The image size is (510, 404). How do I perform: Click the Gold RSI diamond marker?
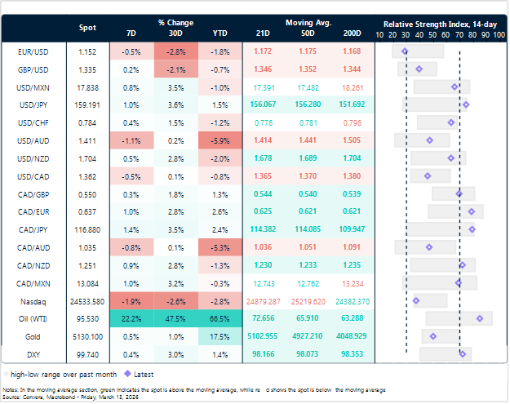click(433, 335)
